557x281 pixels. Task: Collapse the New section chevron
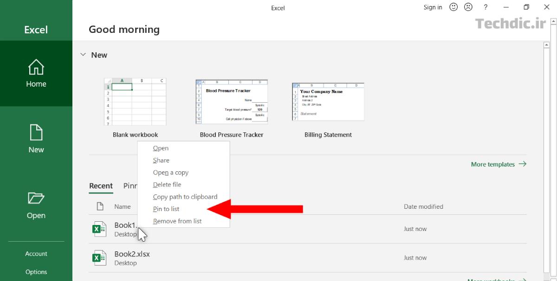pyautogui.click(x=83, y=55)
